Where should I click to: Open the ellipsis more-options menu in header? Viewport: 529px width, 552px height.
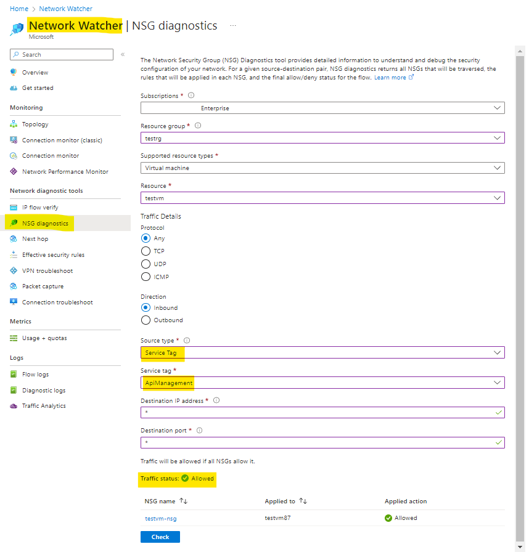(x=233, y=25)
